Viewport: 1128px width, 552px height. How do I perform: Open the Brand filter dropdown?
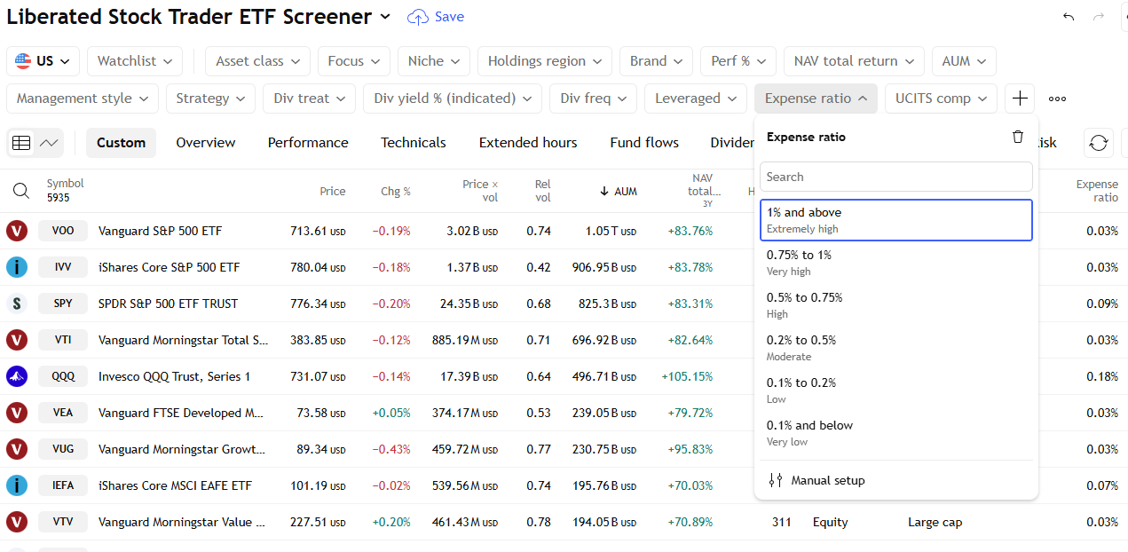(657, 61)
